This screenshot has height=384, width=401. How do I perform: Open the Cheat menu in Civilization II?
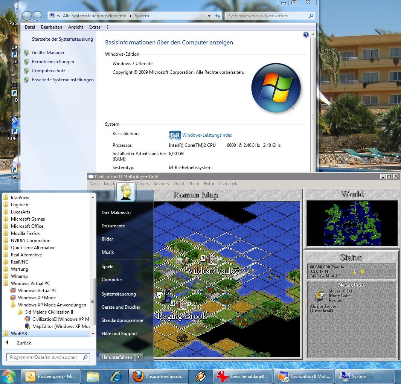(x=194, y=184)
